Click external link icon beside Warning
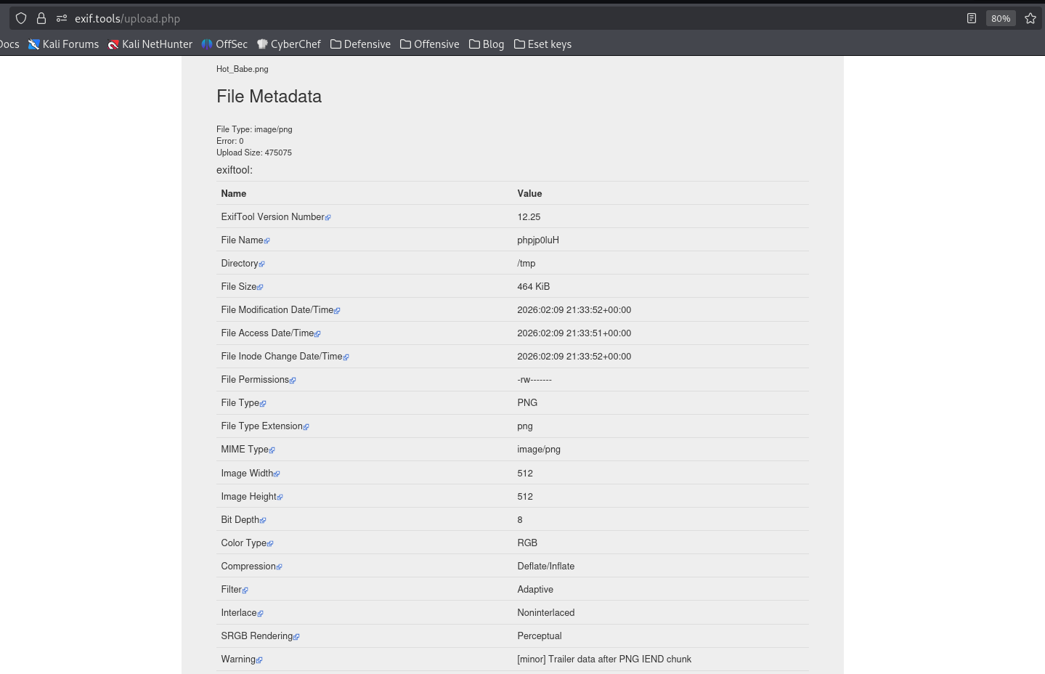This screenshot has height=674, width=1045. pos(259,660)
